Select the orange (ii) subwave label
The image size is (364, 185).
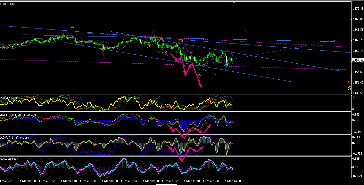click(161, 39)
